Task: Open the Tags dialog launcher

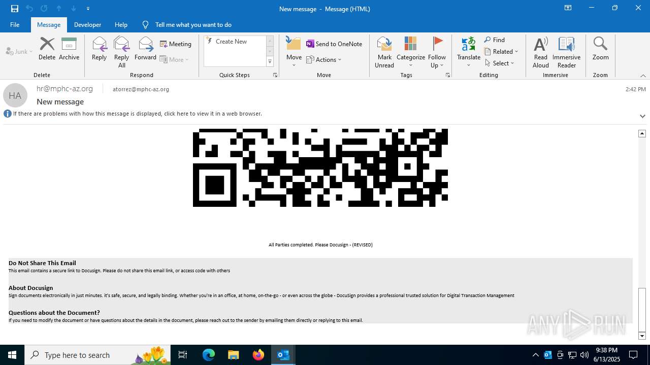Action: pos(448,75)
